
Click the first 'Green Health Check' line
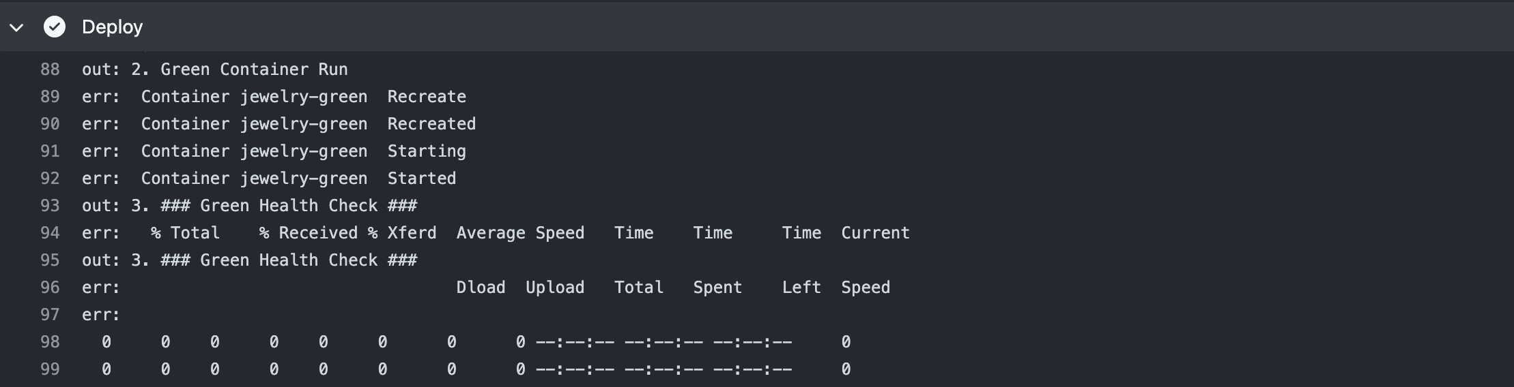pos(250,206)
